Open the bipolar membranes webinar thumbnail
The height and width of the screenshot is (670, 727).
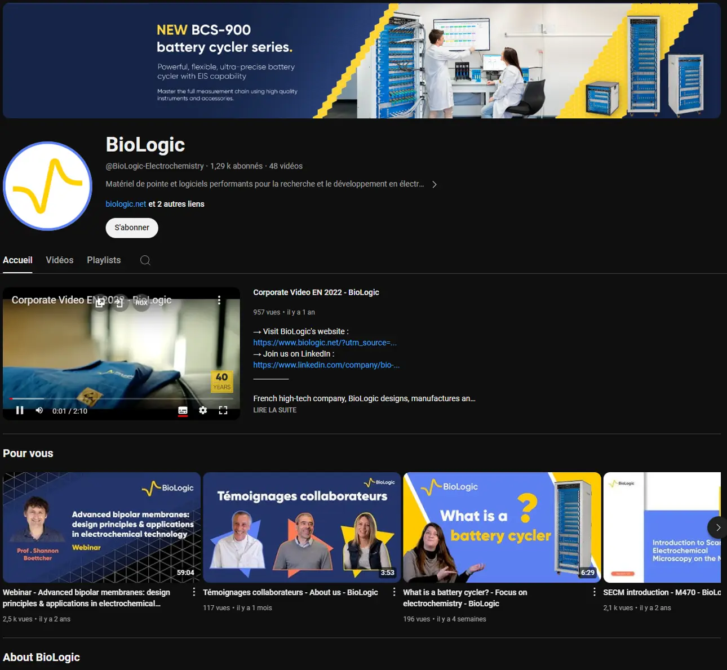(101, 527)
